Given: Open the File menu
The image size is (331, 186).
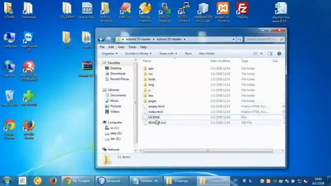Looking at the screenshot, I should (x=102, y=47).
